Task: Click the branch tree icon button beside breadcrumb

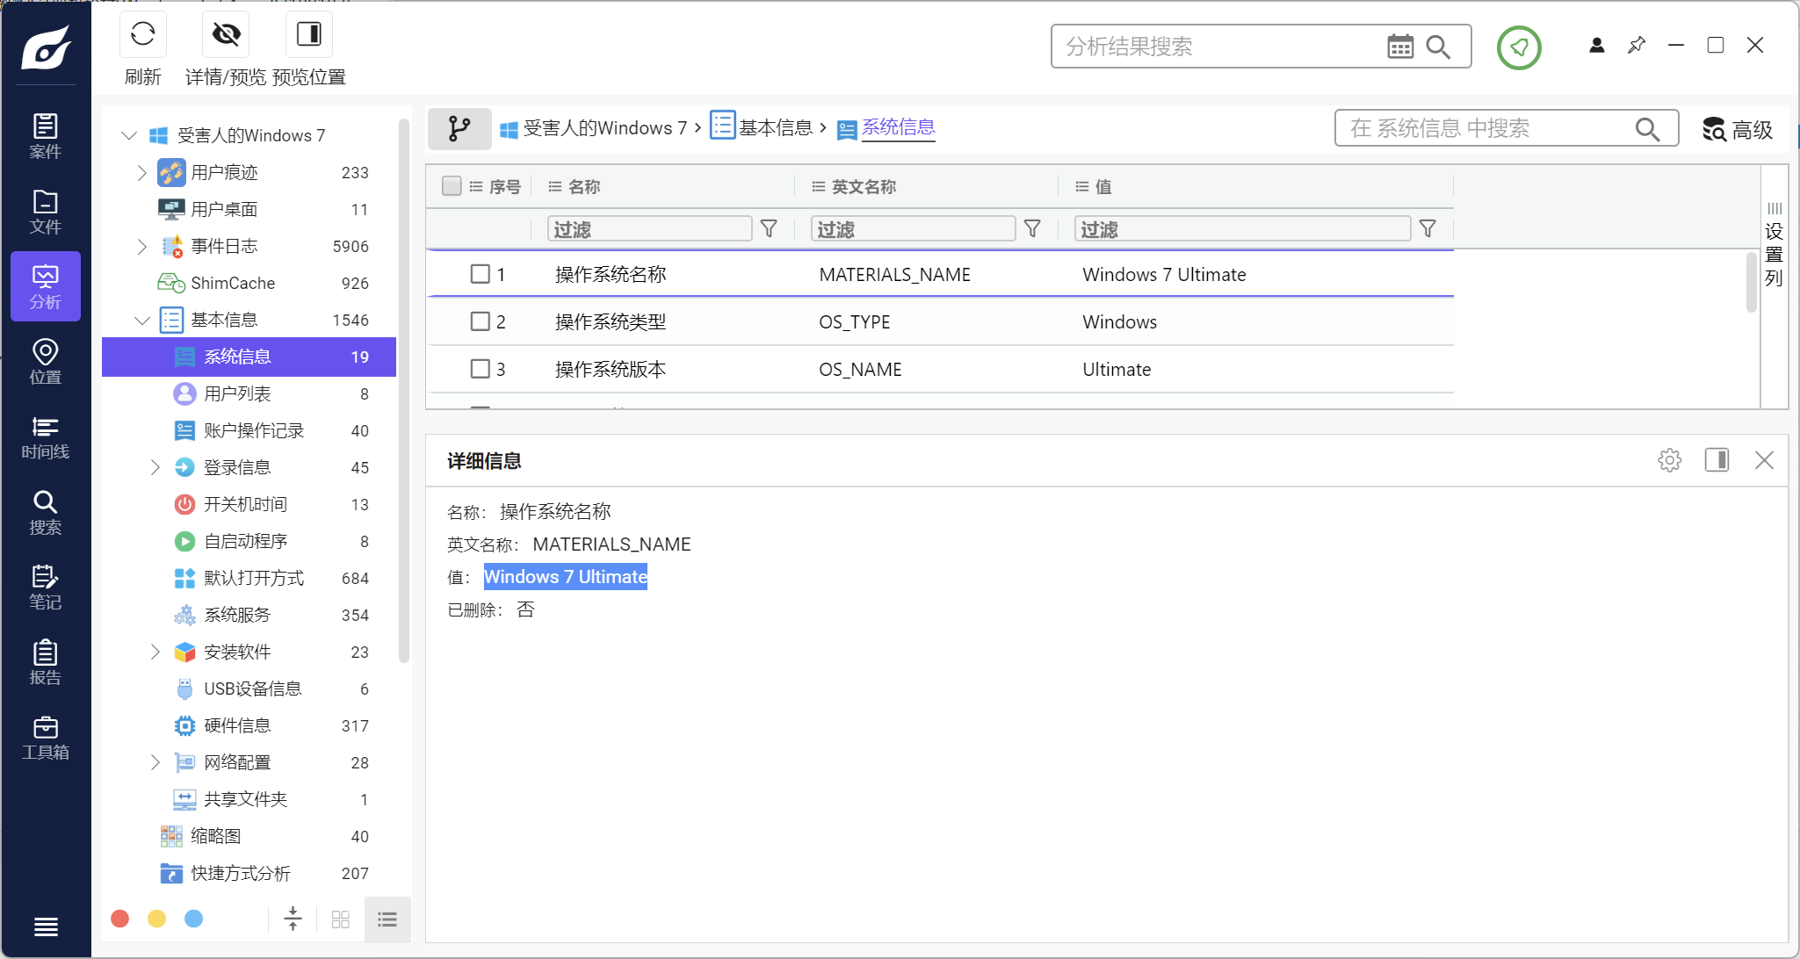Action: pyautogui.click(x=459, y=129)
